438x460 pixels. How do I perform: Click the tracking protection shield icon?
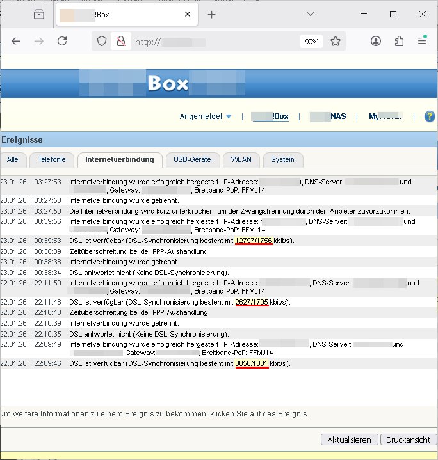click(x=101, y=41)
